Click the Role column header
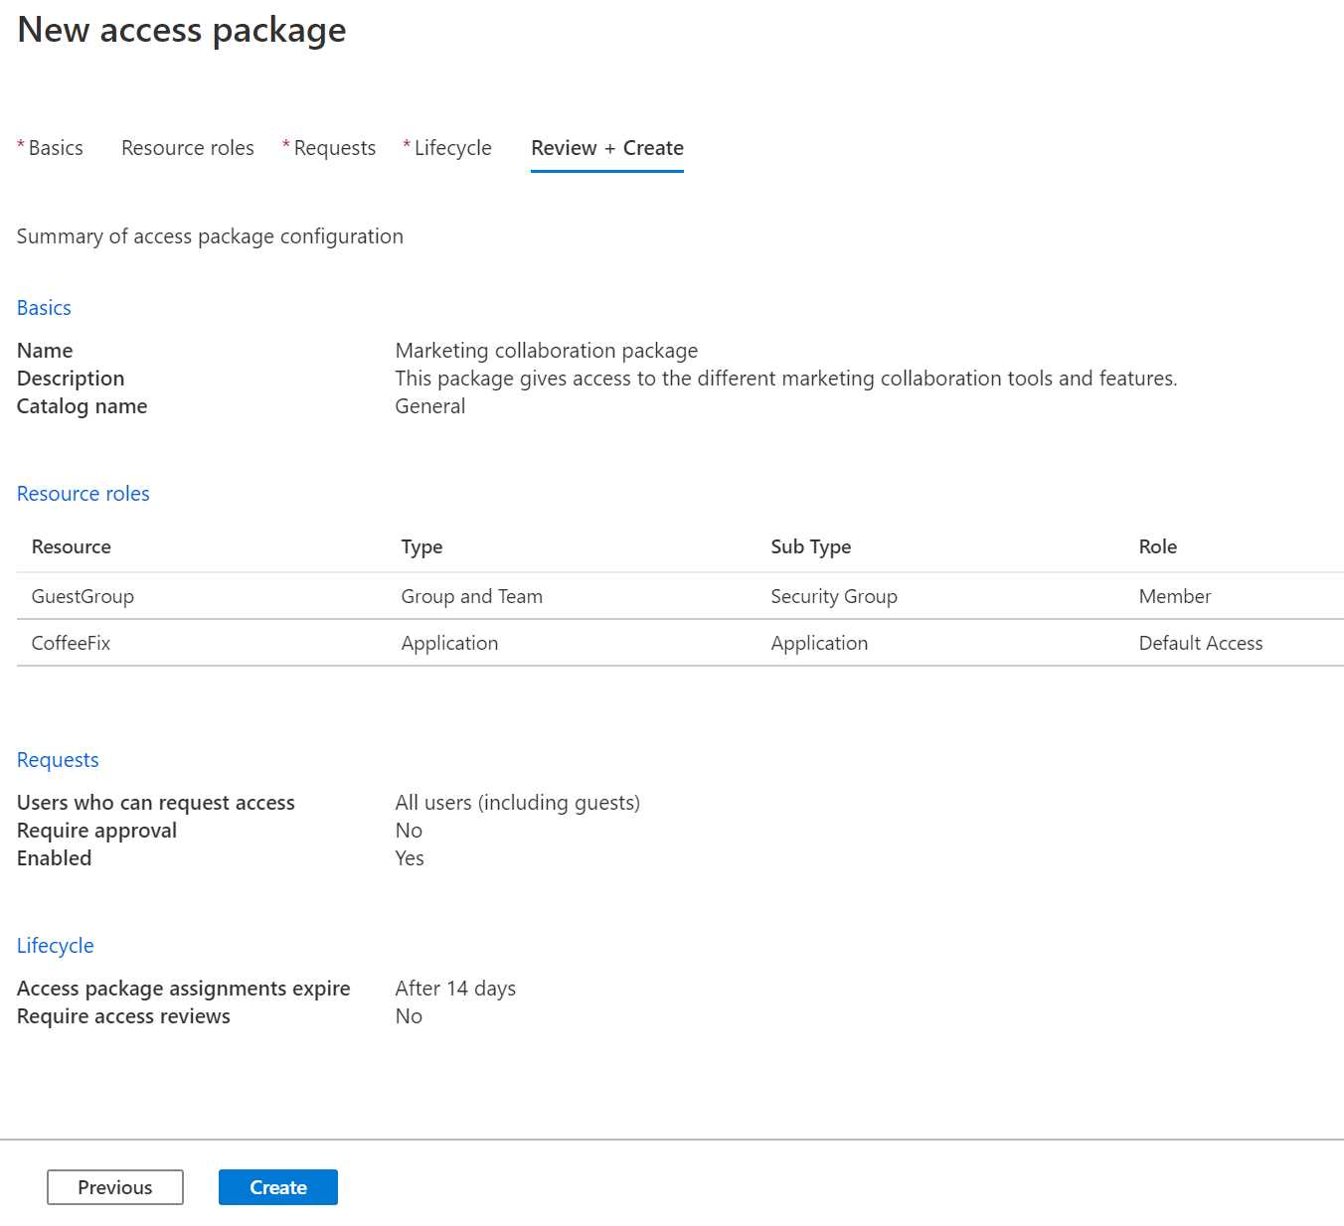The height and width of the screenshot is (1226, 1344). pos(1156,546)
